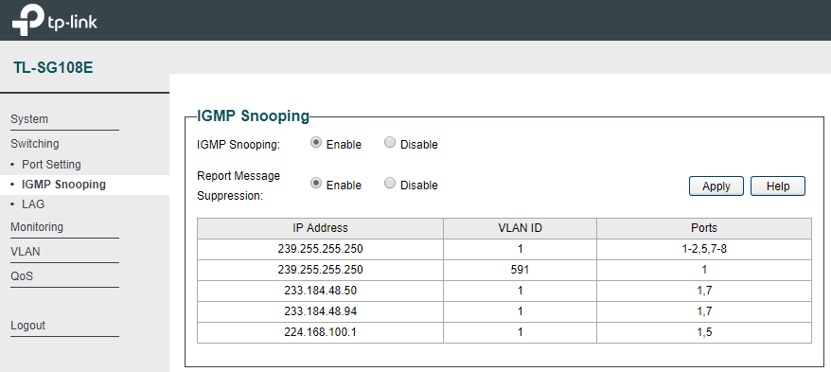Expand the Monitoring menu section
The height and width of the screenshot is (372, 831).
[x=37, y=227]
